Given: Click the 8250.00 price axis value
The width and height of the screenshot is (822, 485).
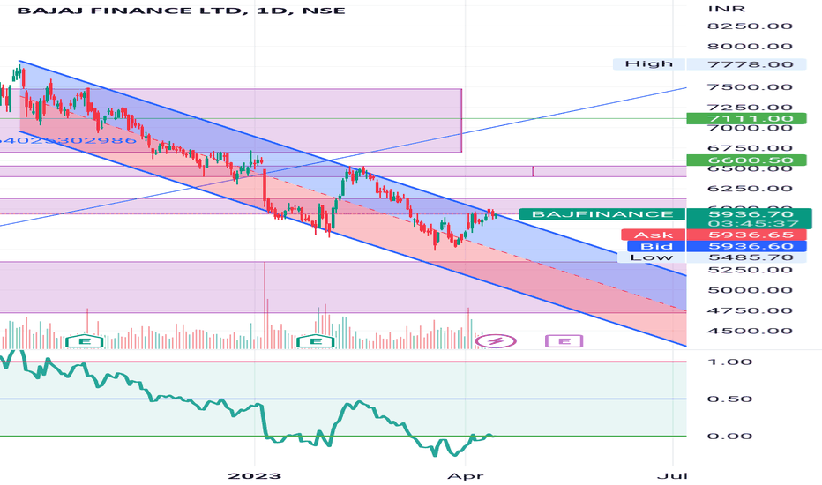Looking at the screenshot, I should click(750, 26).
